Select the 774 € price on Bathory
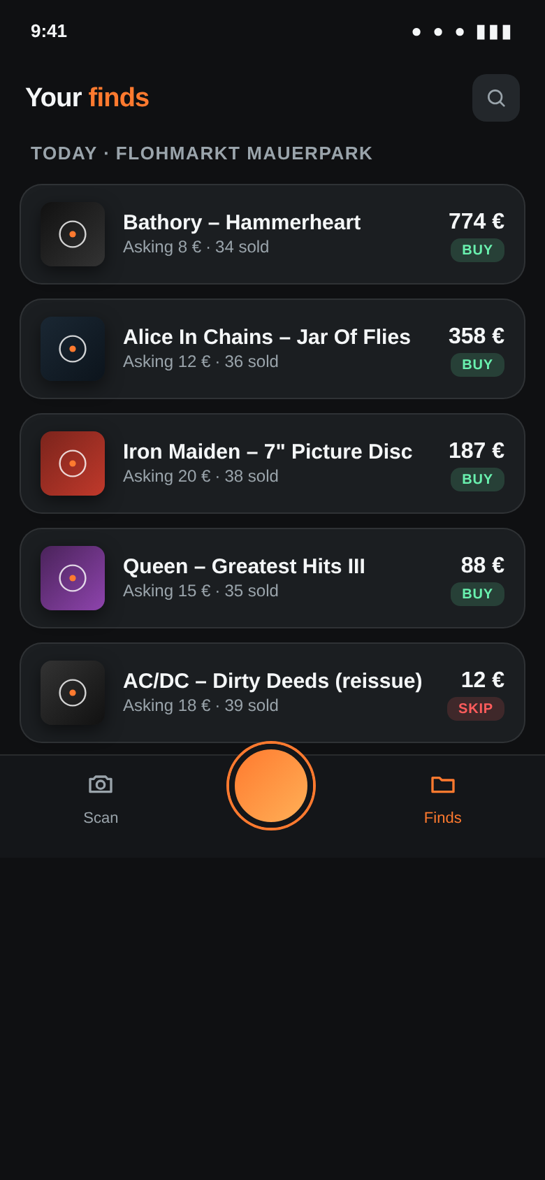 coord(477,222)
